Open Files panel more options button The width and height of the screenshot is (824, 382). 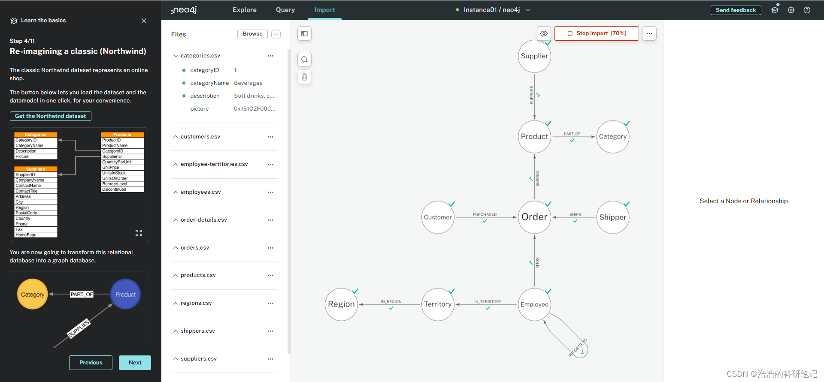click(276, 34)
